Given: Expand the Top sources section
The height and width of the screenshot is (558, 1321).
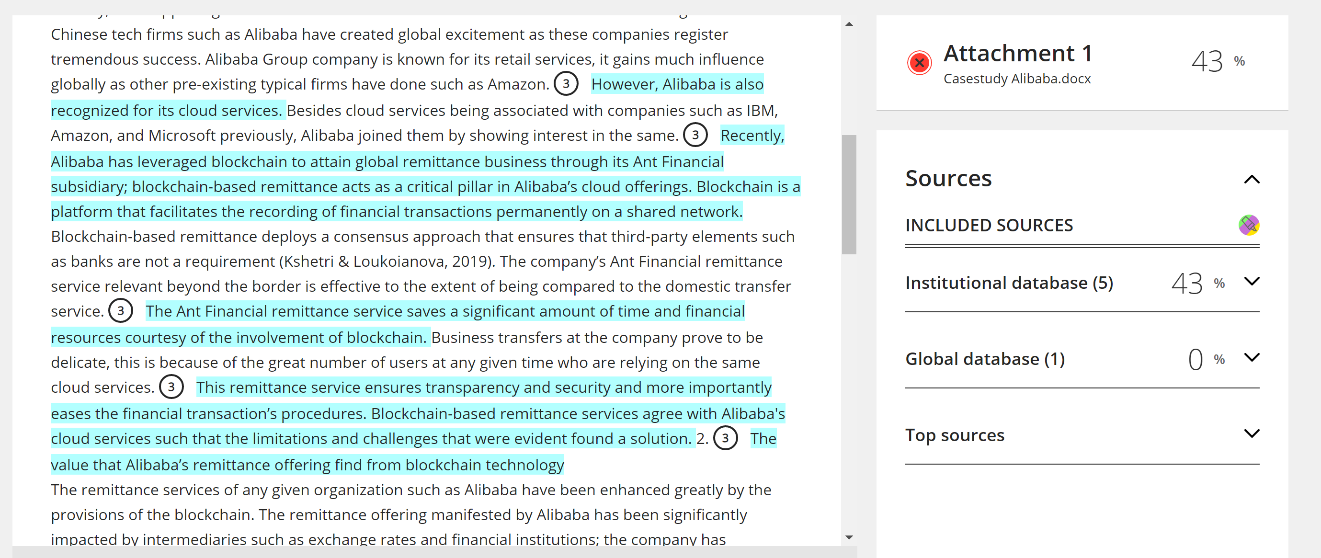Looking at the screenshot, I should tap(1252, 434).
